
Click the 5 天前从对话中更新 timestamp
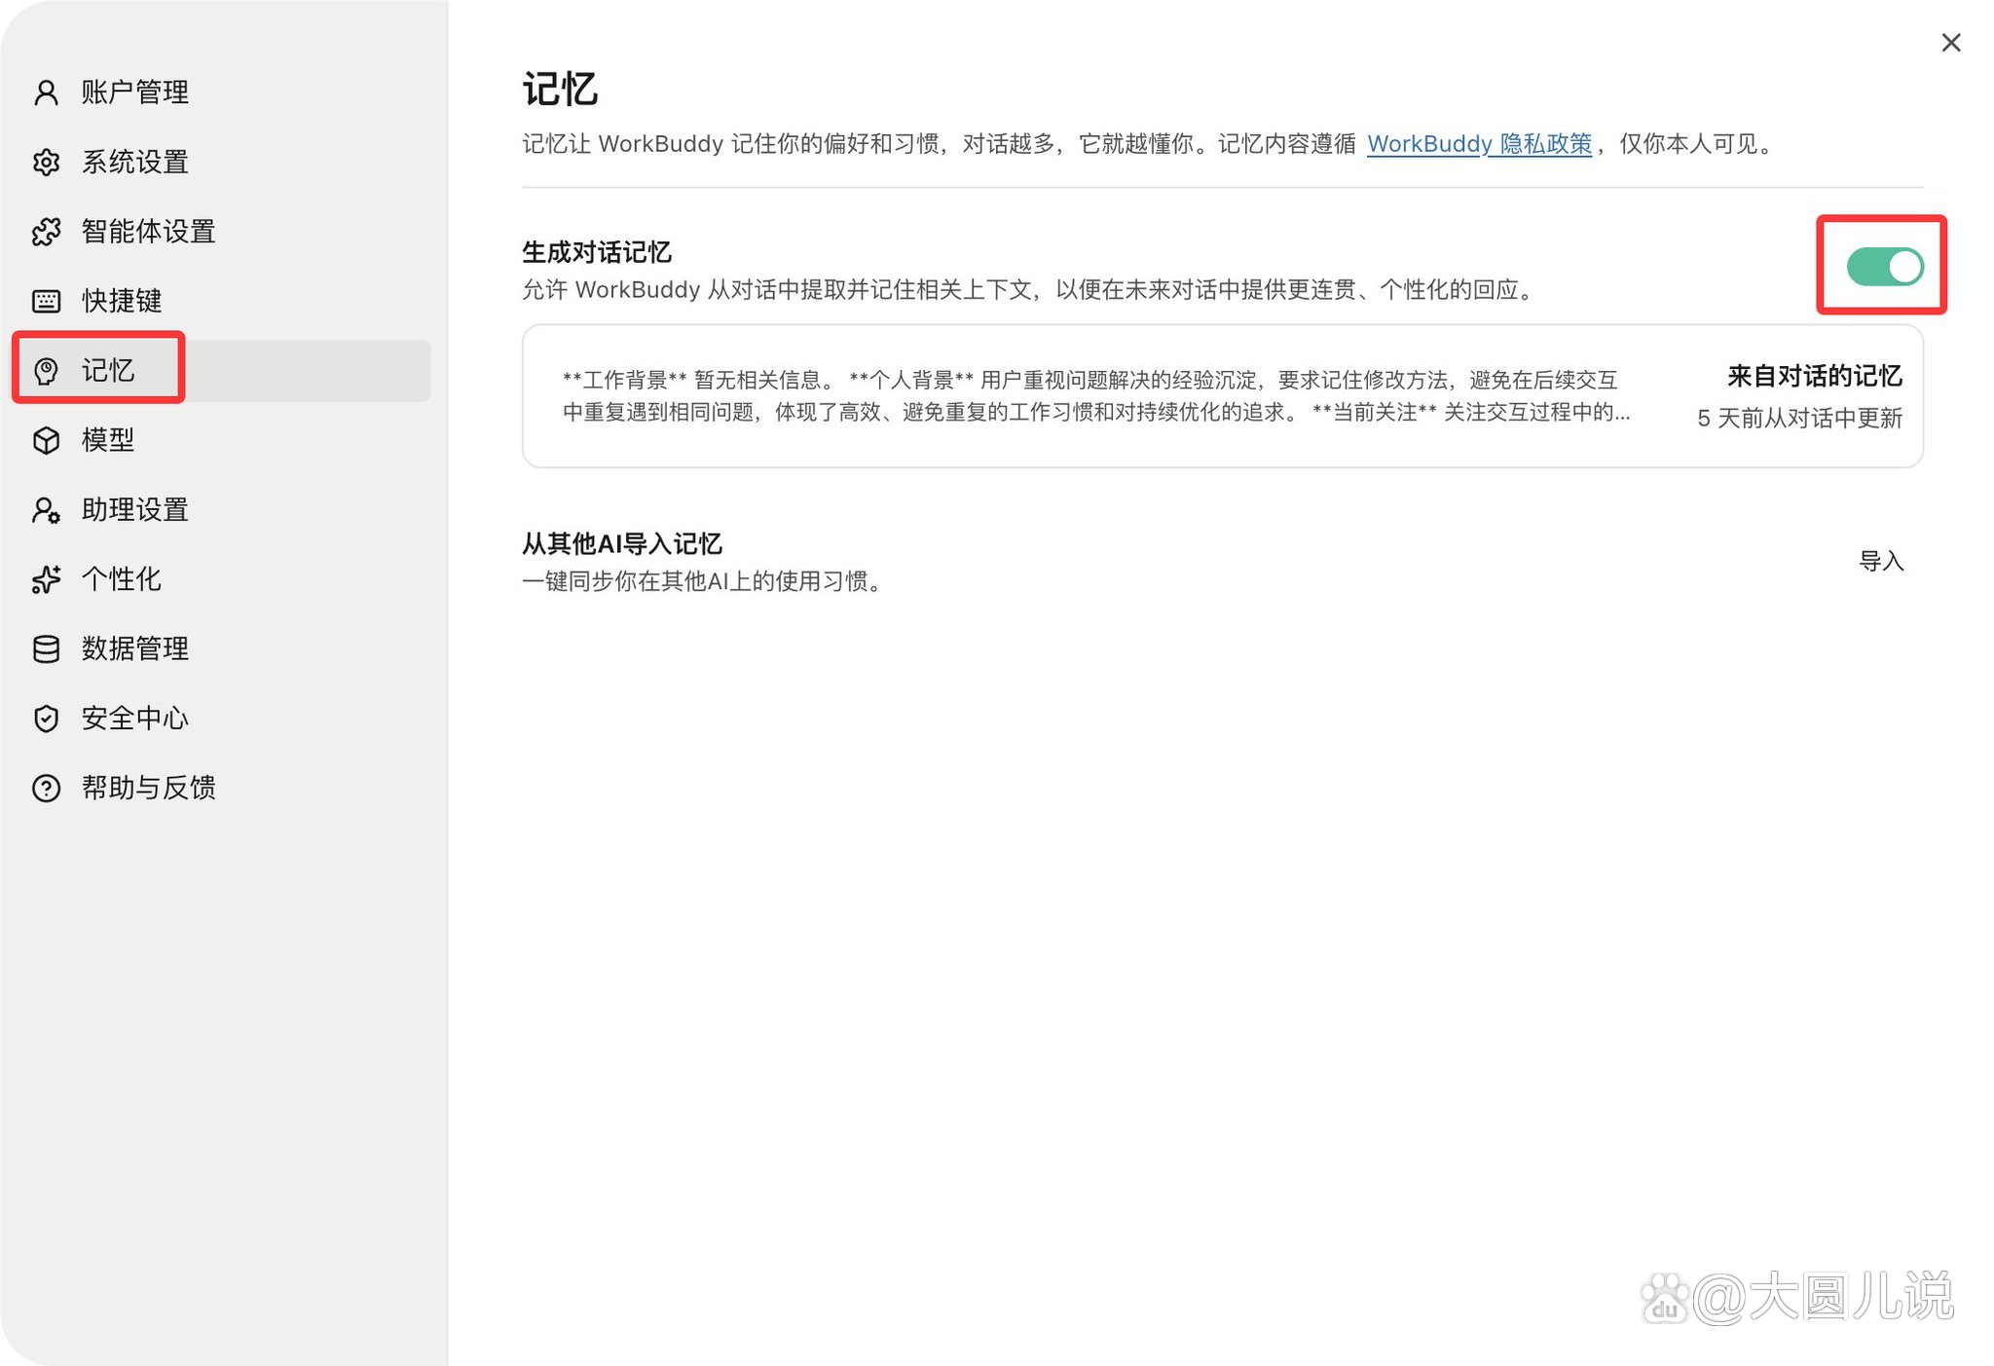click(x=1799, y=419)
